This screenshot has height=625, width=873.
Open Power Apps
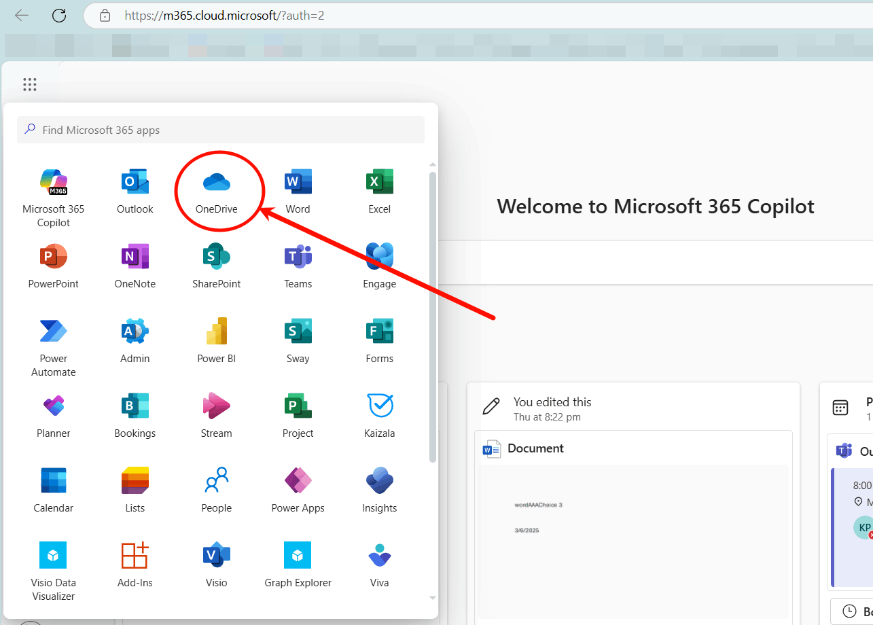pos(298,489)
